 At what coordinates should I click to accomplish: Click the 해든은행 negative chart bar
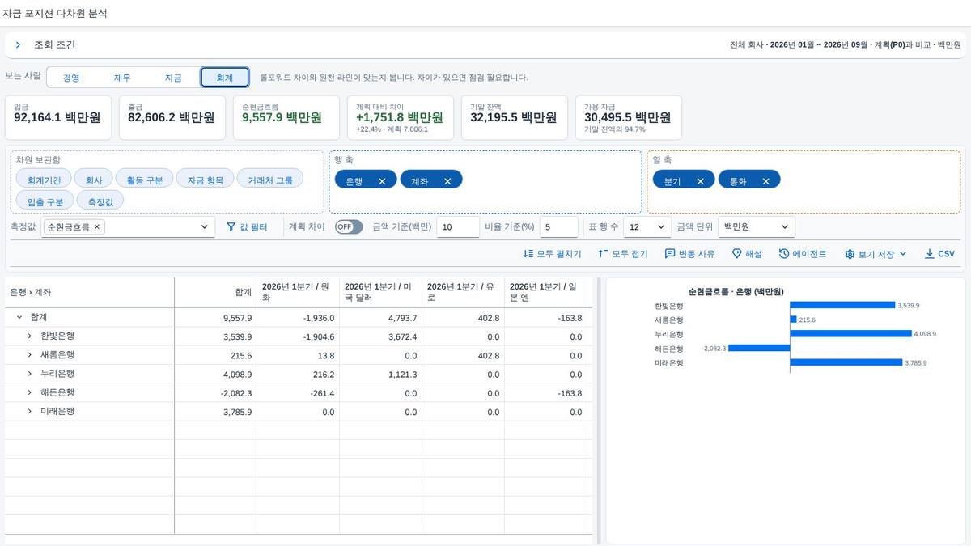[x=760, y=348]
